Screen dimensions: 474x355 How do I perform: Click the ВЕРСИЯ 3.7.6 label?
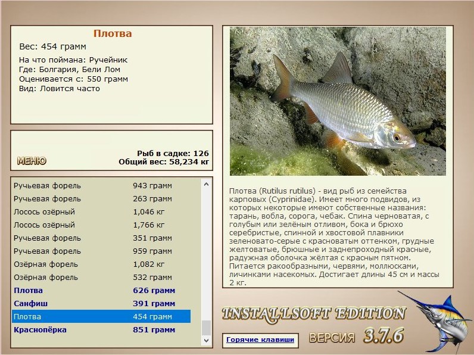click(x=357, y=336)
